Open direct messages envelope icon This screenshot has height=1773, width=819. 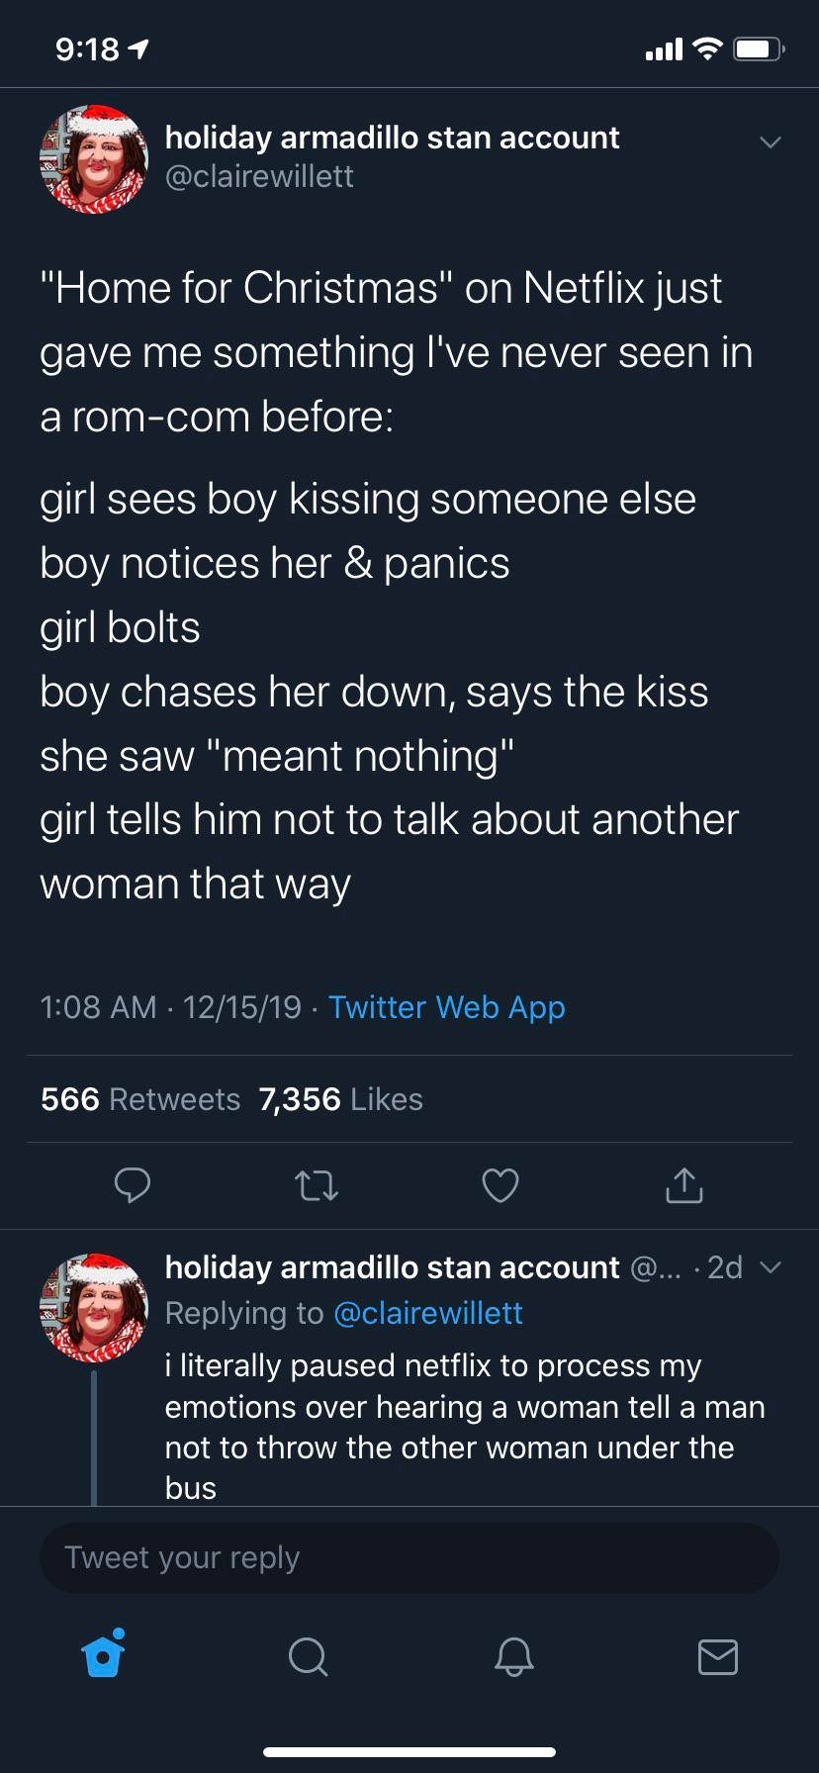tap(718, 1658)
